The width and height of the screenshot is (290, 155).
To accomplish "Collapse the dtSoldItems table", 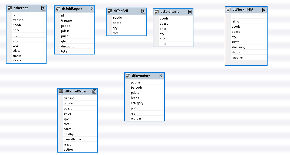I will 190,12.
